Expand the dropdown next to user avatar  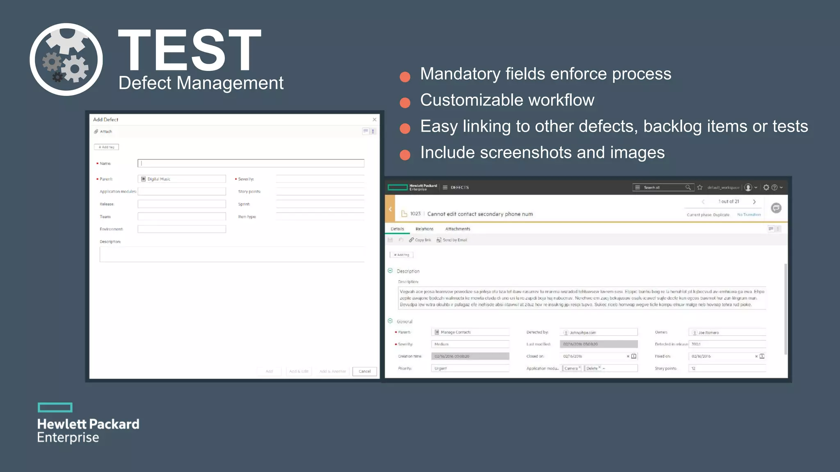point(756,188)
